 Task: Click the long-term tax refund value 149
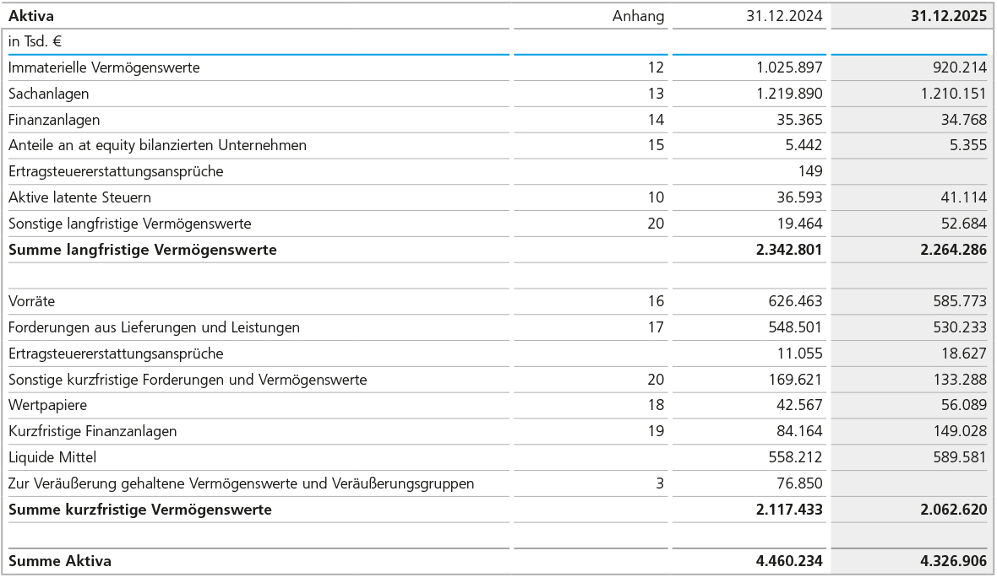point(809,171)
